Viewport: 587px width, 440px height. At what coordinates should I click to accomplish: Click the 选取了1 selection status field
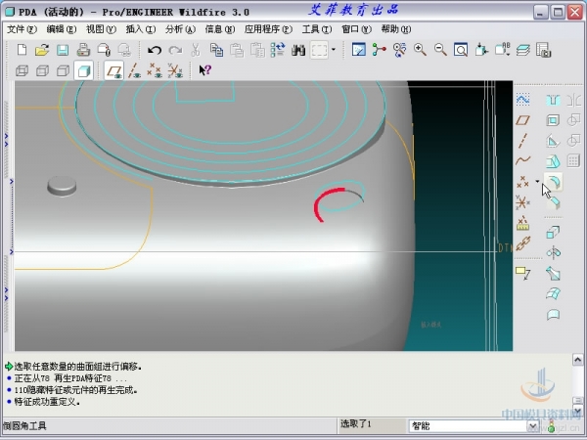pyautogui.click(x=372, y=425)
